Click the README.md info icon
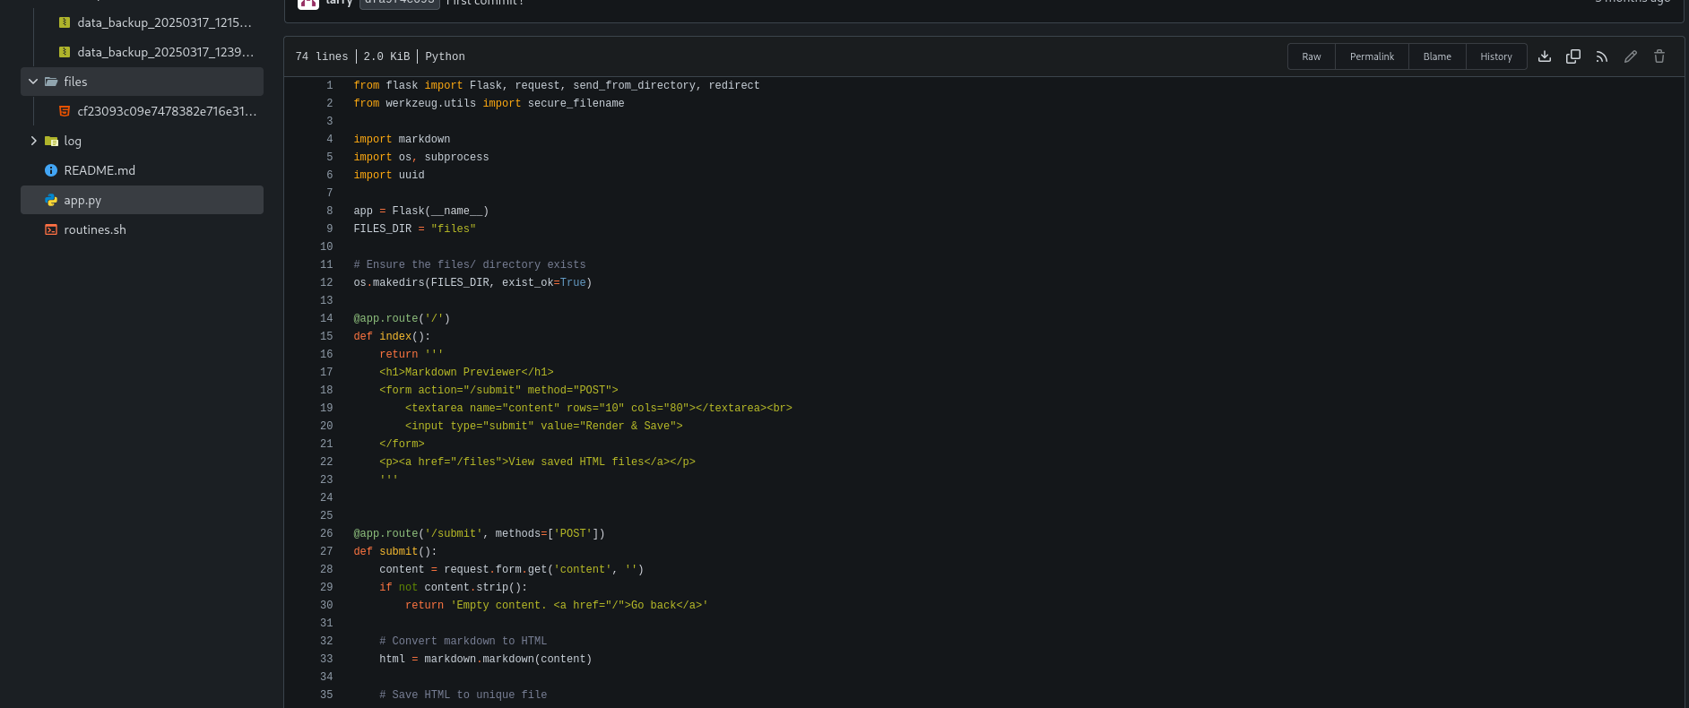Screen dimensions: 1689x708 (51, 170)
